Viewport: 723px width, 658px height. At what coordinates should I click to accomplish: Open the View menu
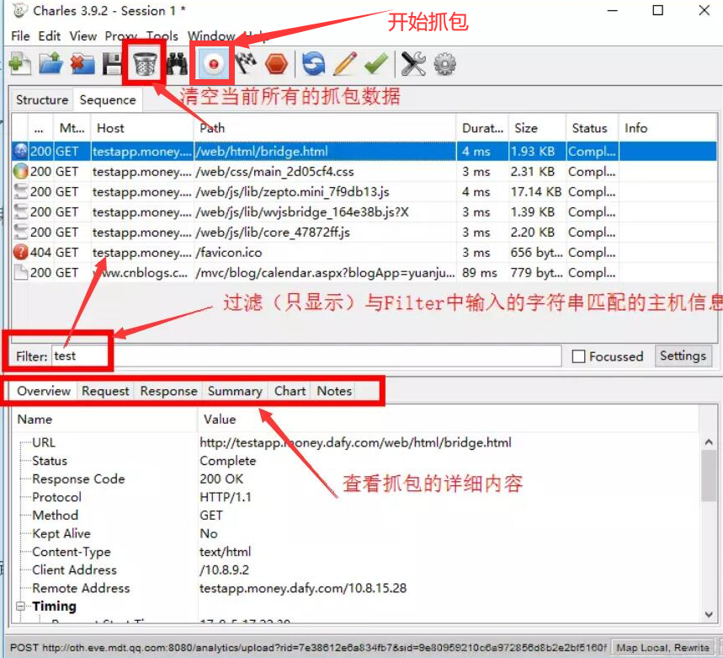coord(83,36)
